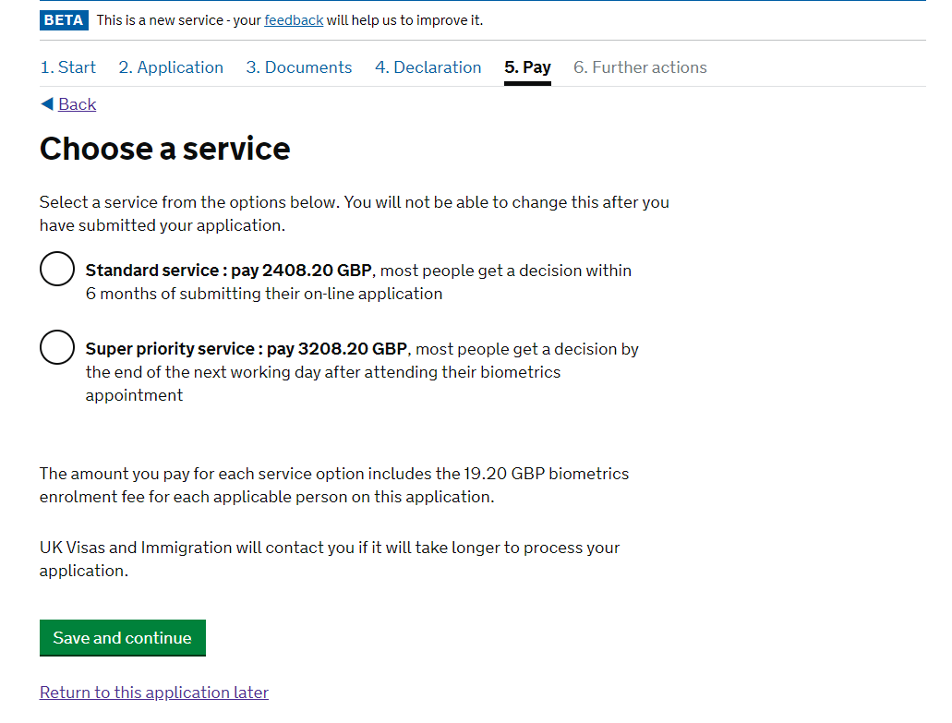Click the 'Select a service' instruction text
952x723 pixels.
[x=354, y=213]
